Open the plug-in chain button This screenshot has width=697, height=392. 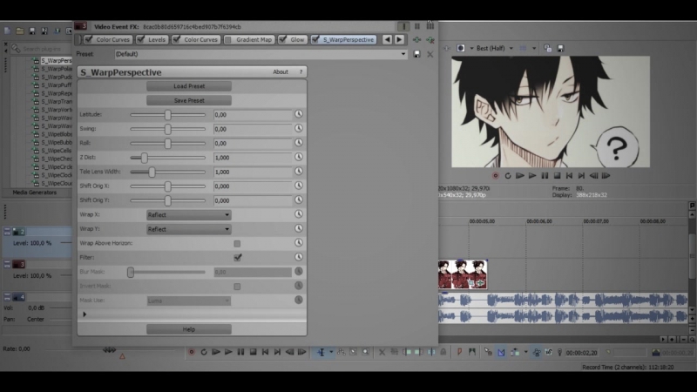tap(416, 40)
